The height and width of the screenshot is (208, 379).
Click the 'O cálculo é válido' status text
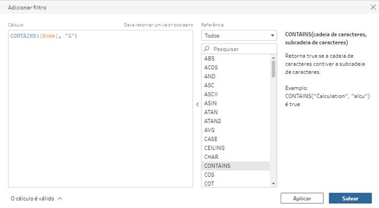(x=33, y=198)
